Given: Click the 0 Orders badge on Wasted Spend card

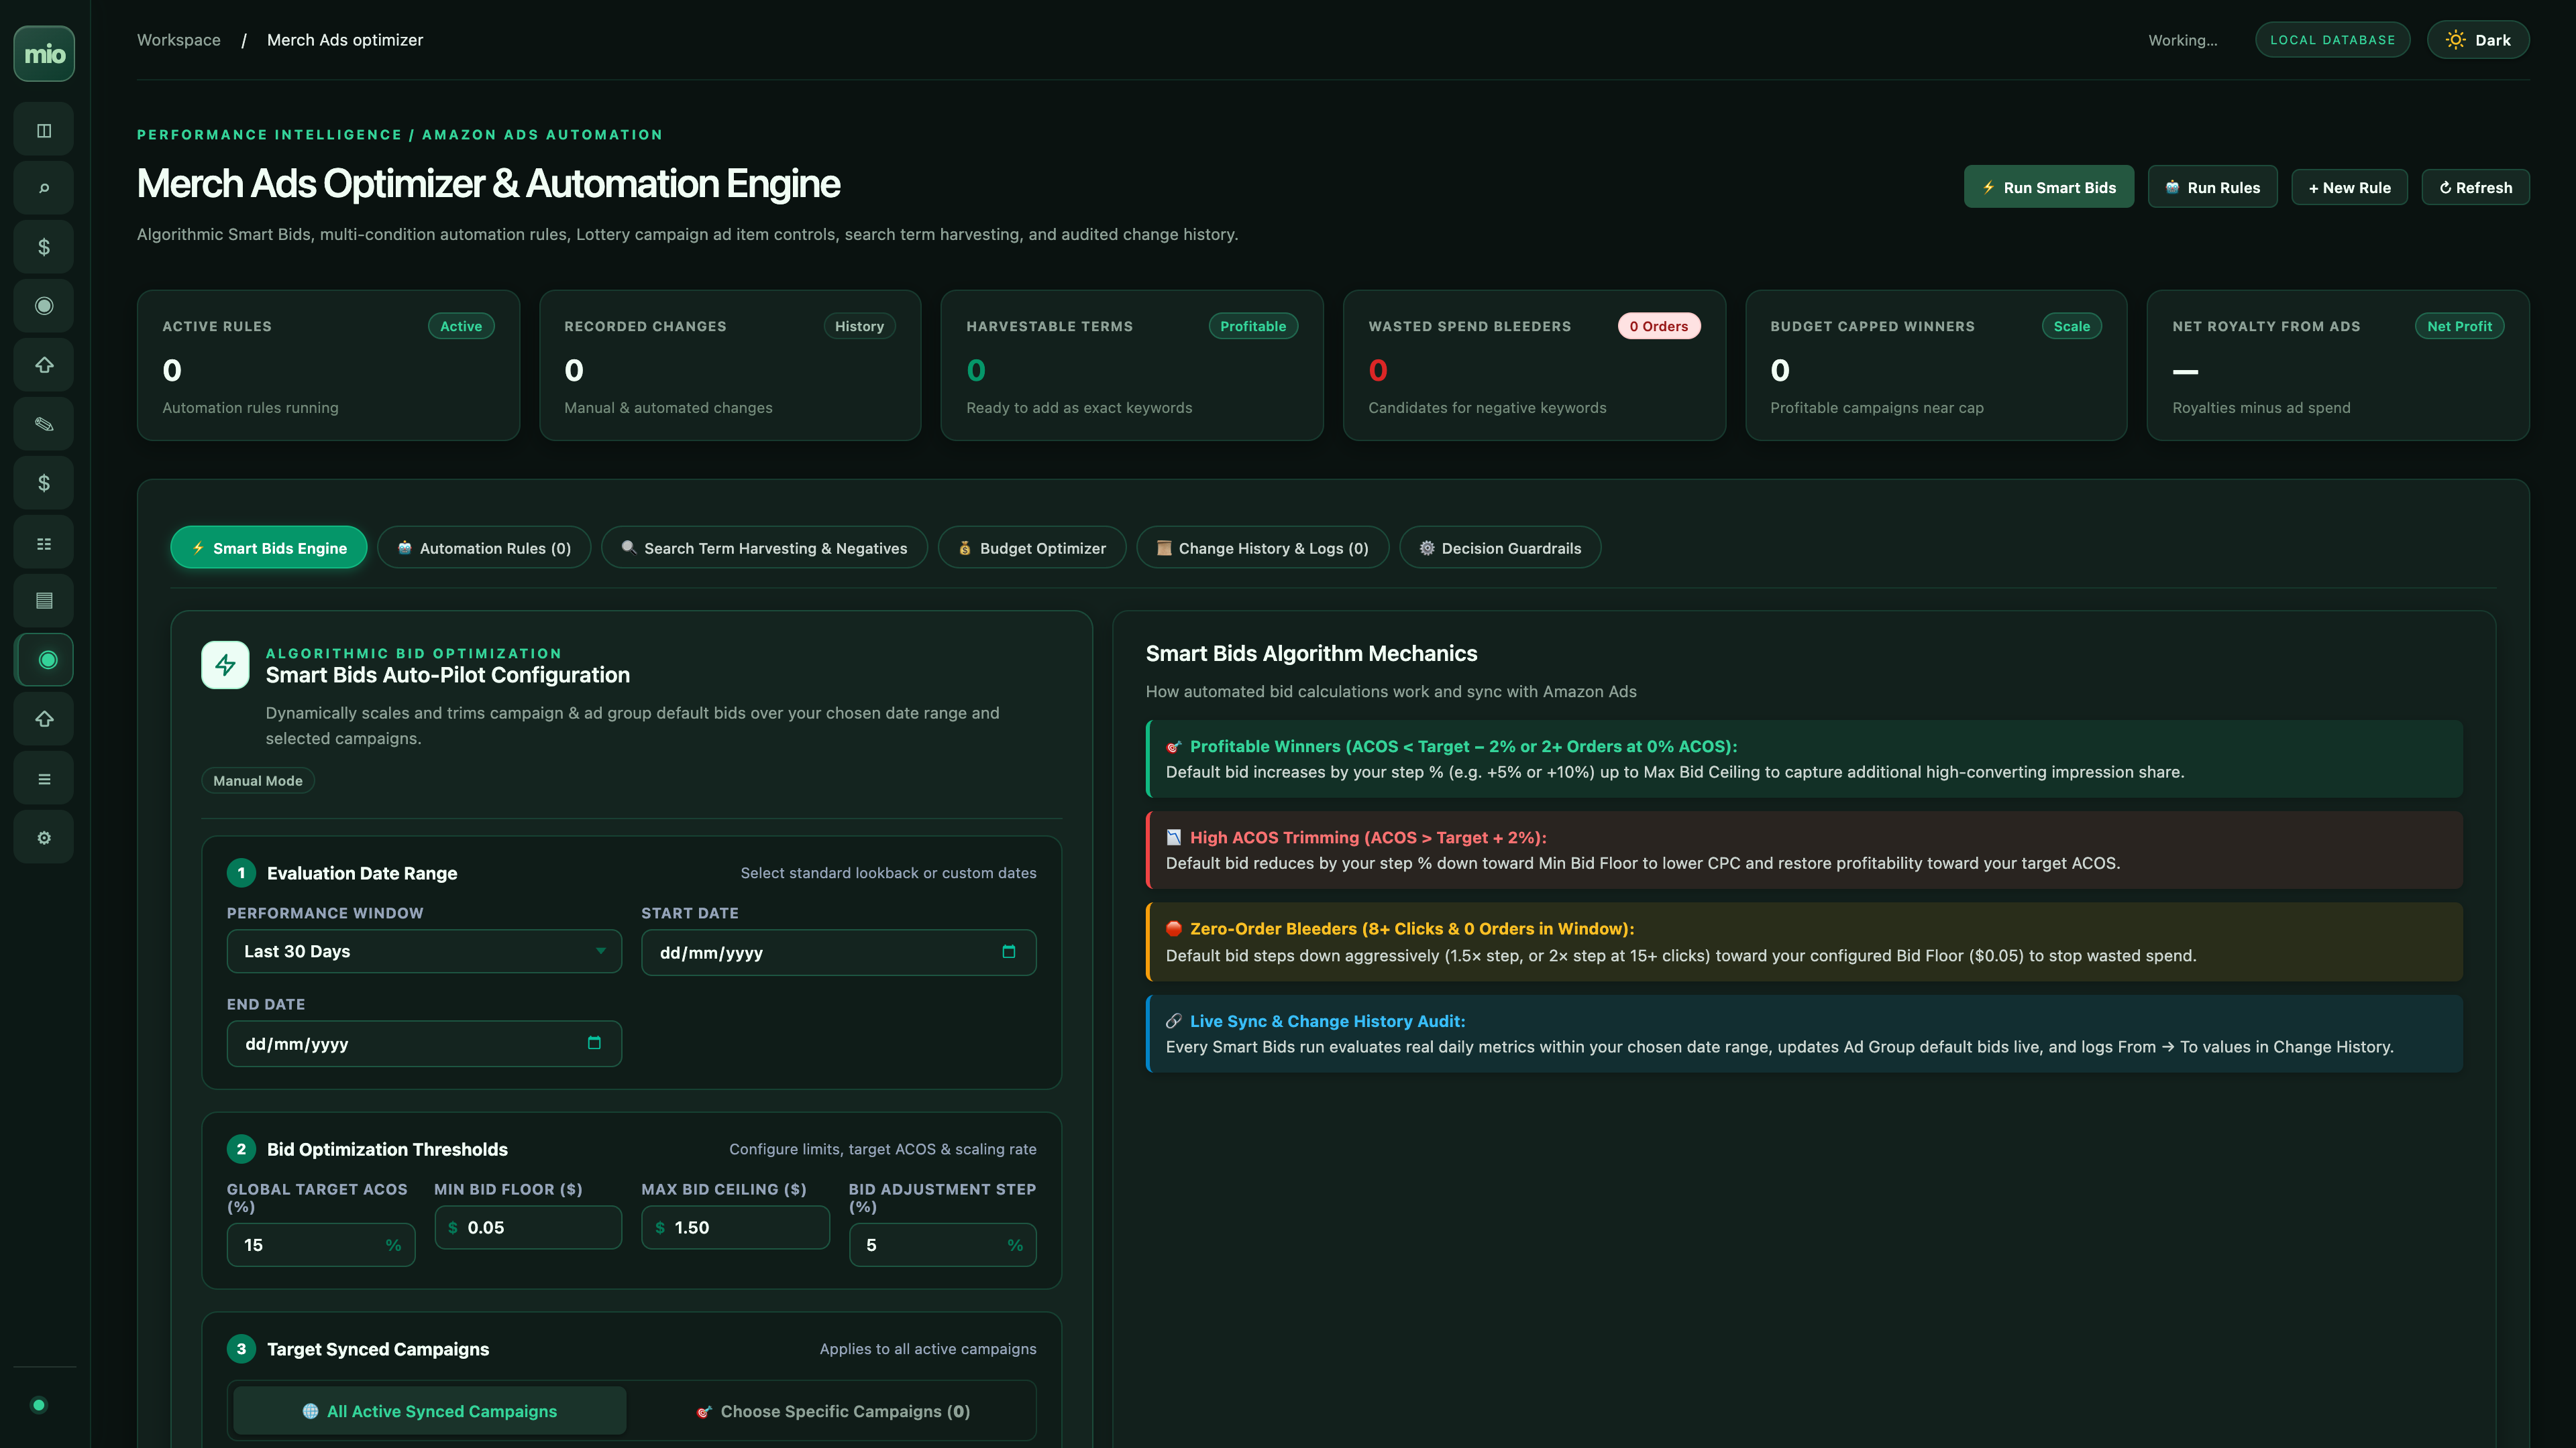Looking at the screenshot, I should tap(1659, 326).
